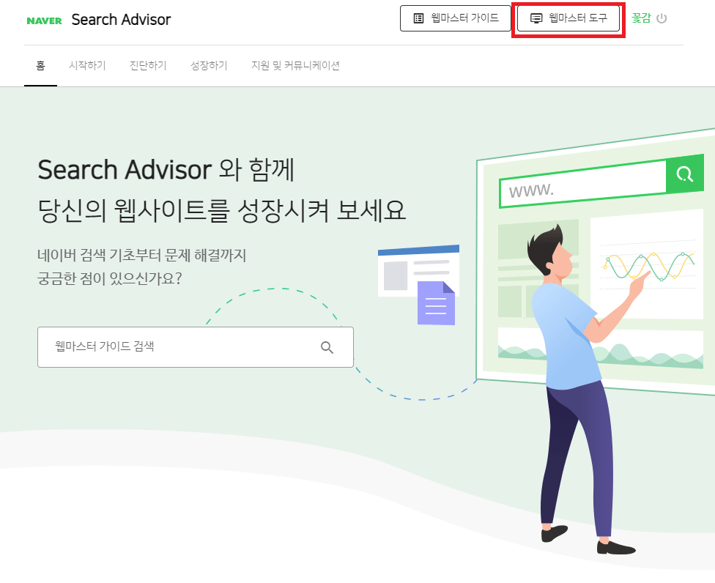Click the search magnifier icon in guide search
This screenshot has width=715, height=583.
[x=327, y=347]
